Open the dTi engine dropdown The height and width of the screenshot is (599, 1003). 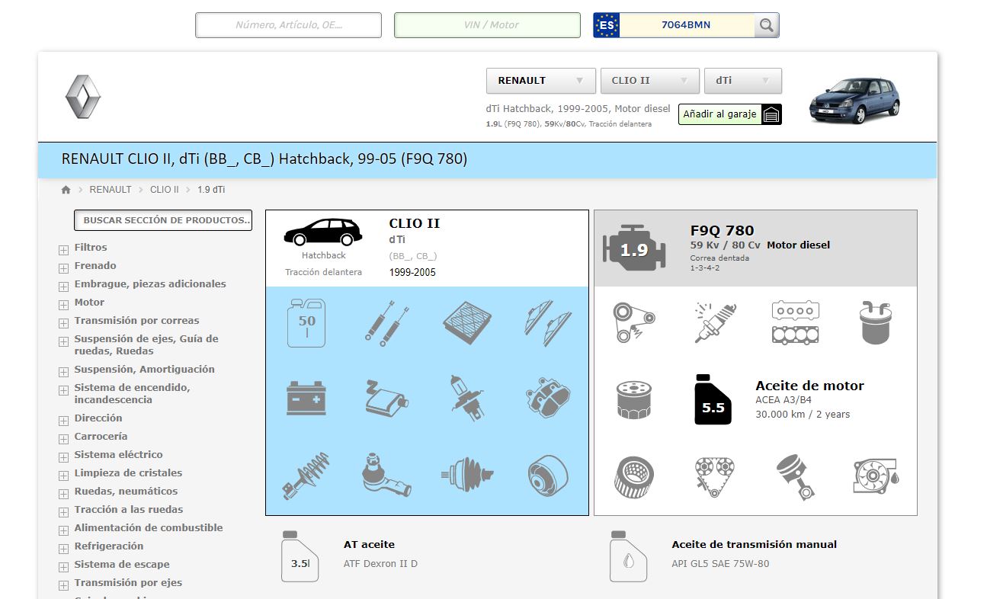pos(742,81)
